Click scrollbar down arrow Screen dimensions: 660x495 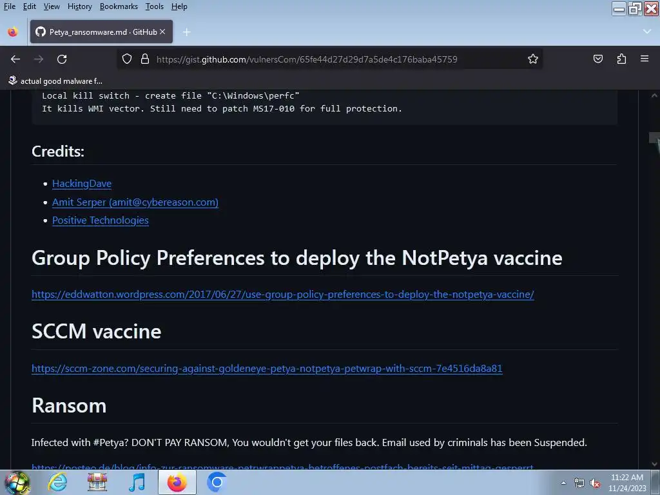(x=654, y=464)
